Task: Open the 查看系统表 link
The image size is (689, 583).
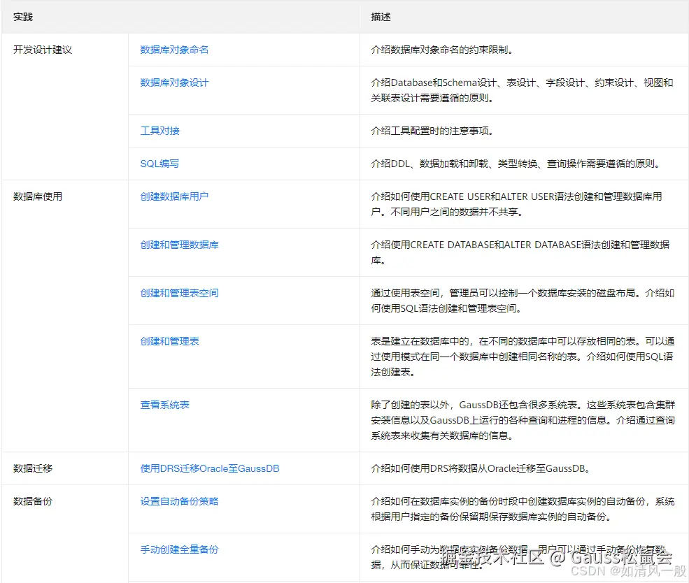Action: (164, 404)
